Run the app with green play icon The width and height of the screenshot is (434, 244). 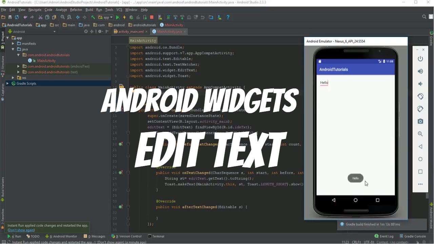coord(118,17)
